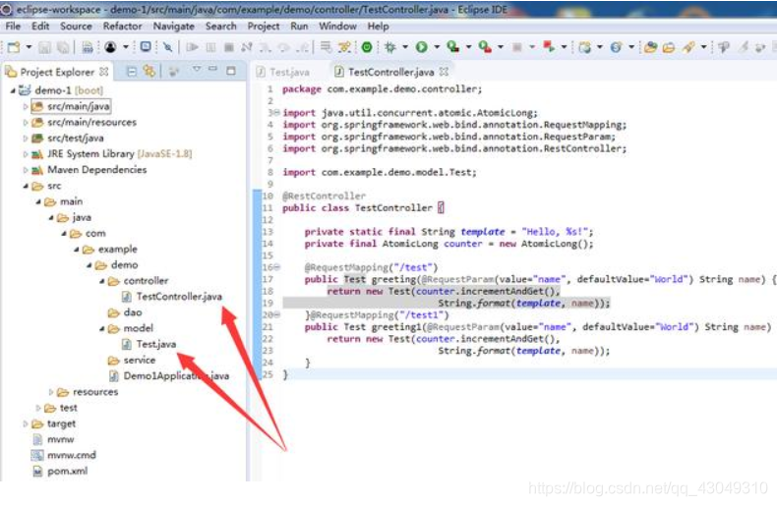This screenshot has height=506, width=777.
Task: Open the Window menu
Action: 337,27
